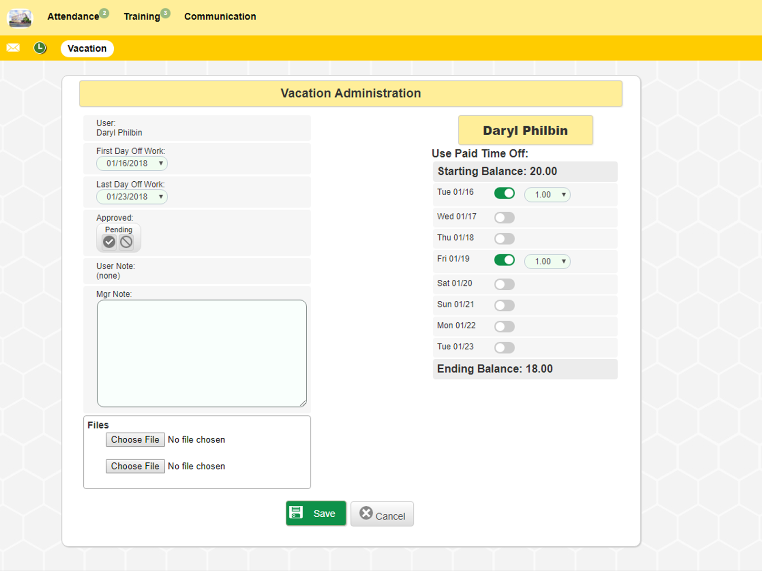Enable paid time off for Thu 01/18
The image size is (762, 571).
(504, 238)
